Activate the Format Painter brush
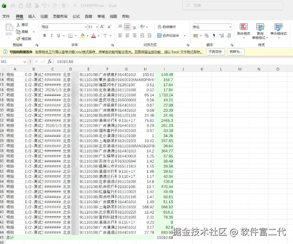The width and height of the screenshot is (293, 244). click(18, 39)
